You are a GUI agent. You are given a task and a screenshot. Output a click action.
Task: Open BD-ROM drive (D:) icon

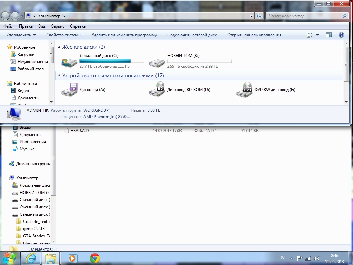157,90
